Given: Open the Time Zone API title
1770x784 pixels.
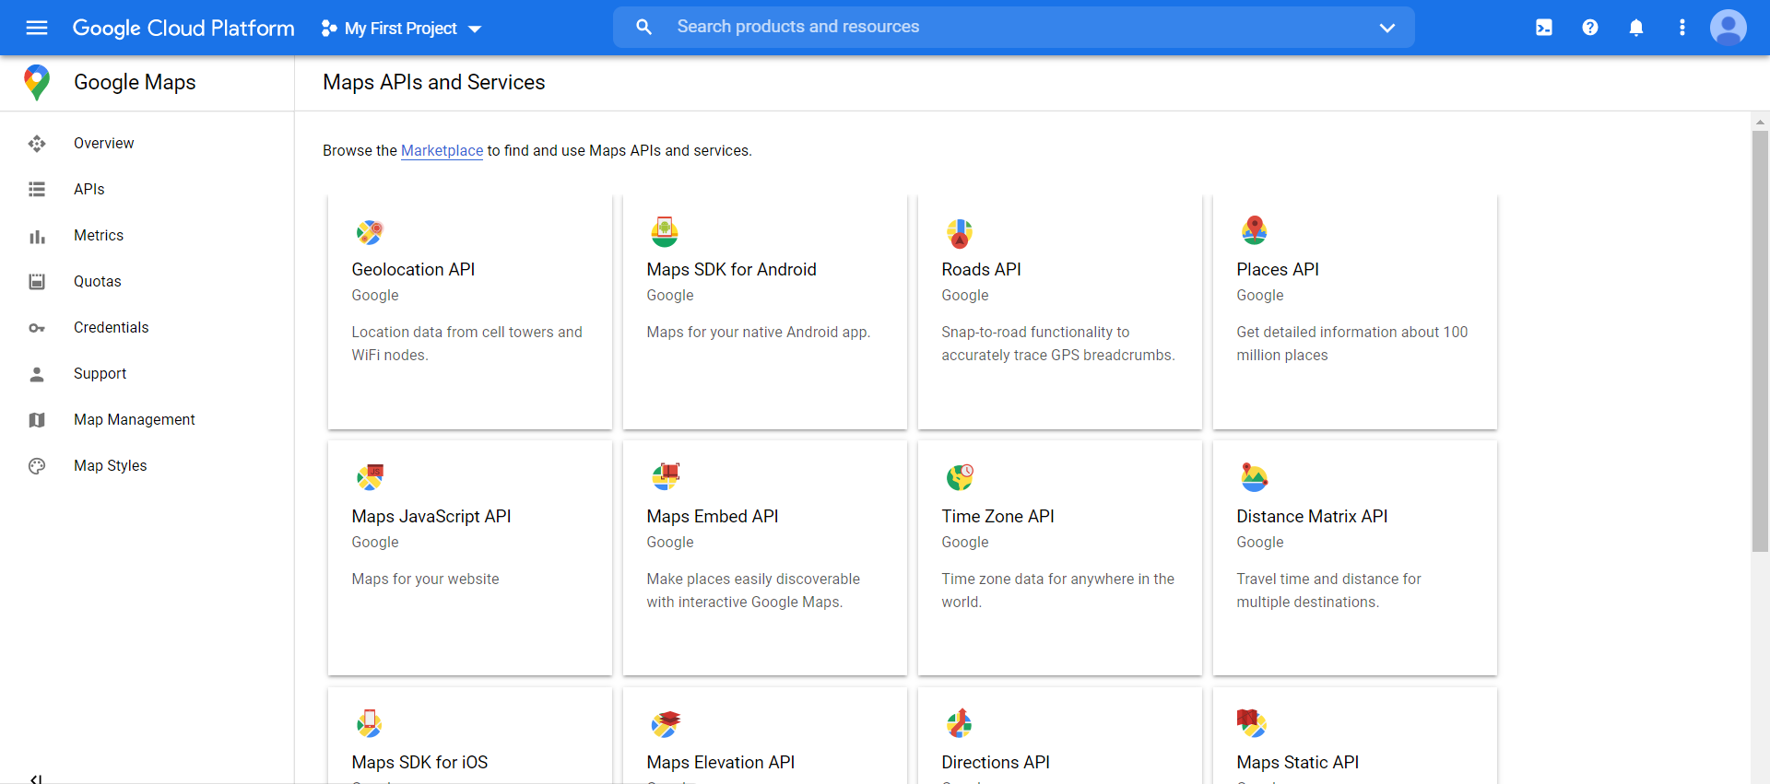Looking at the screenshot, I should (x=997, y=516).
